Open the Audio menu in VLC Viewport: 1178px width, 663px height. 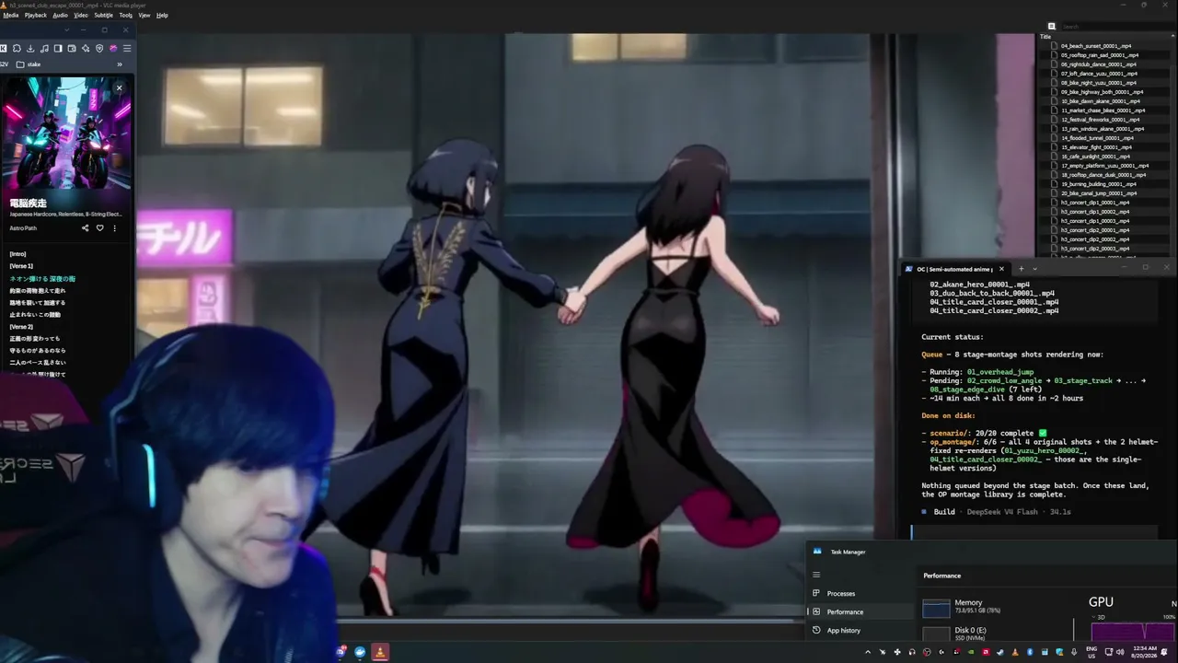click(60, 16)
